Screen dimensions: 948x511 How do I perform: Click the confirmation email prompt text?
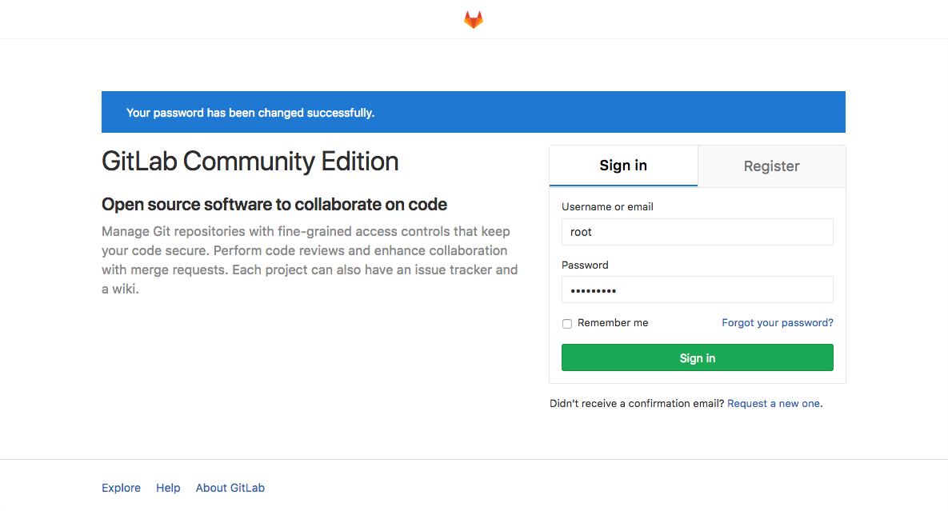(634, 403)
